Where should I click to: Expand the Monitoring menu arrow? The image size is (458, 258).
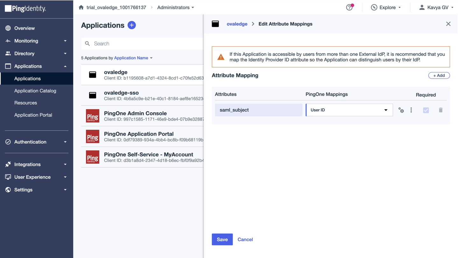coord(65,41)
